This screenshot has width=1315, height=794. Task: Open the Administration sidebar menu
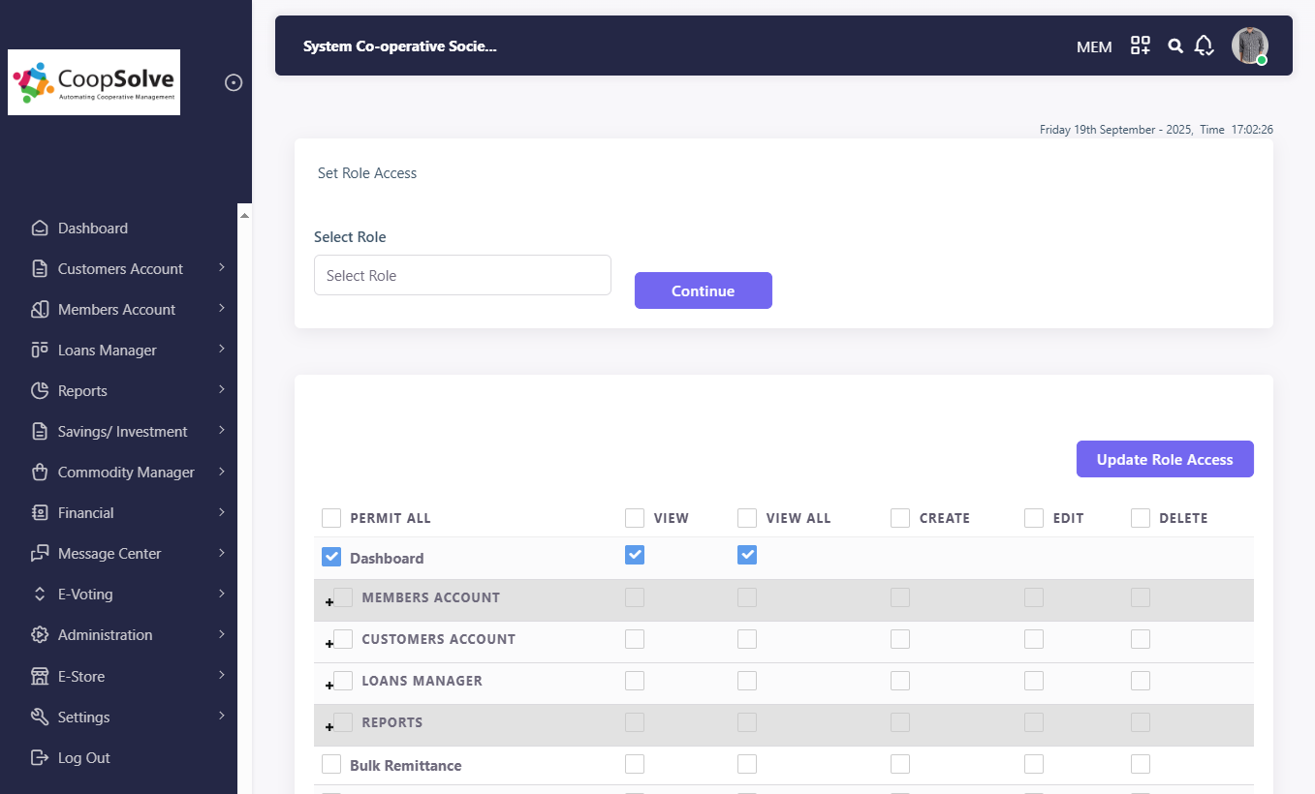tap(105, 635)
